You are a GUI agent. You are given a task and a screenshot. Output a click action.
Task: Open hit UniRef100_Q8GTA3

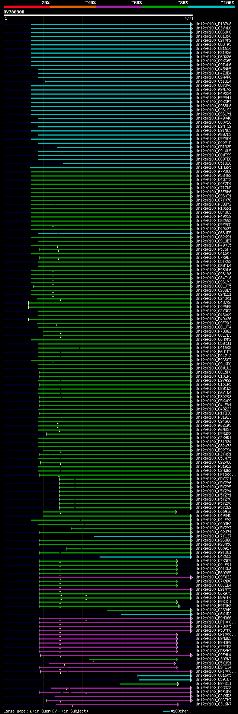213,45
